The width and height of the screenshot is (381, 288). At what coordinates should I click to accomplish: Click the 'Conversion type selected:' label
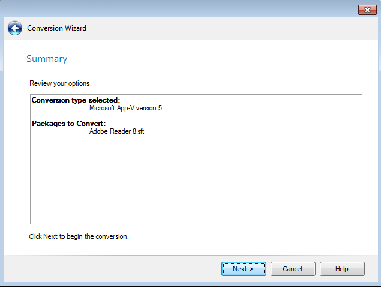pyautogui.click(x=76, y=100)
